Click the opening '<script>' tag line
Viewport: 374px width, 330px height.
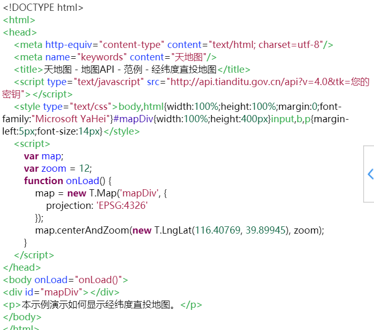(x=32, y=144)
